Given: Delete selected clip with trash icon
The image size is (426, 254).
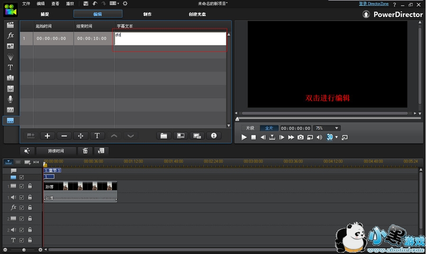Looking at the screenshot, I should 85,151.
